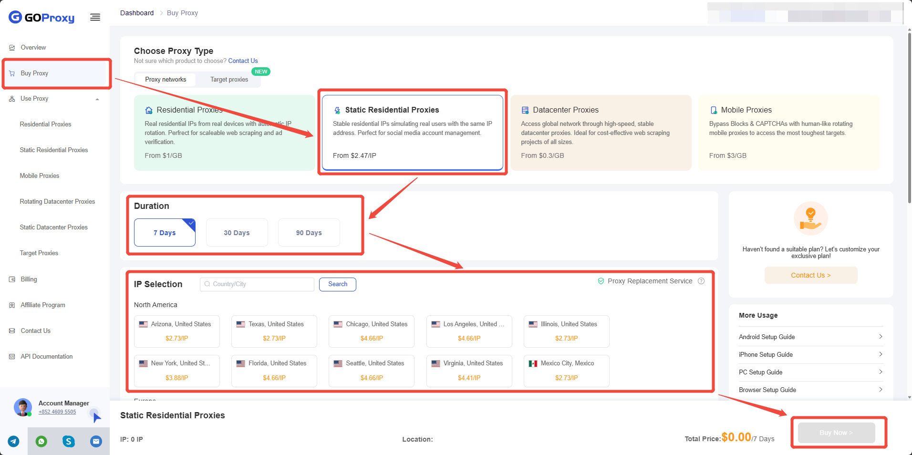
Task: Switch to Target proxies tab
Action: 229,80
